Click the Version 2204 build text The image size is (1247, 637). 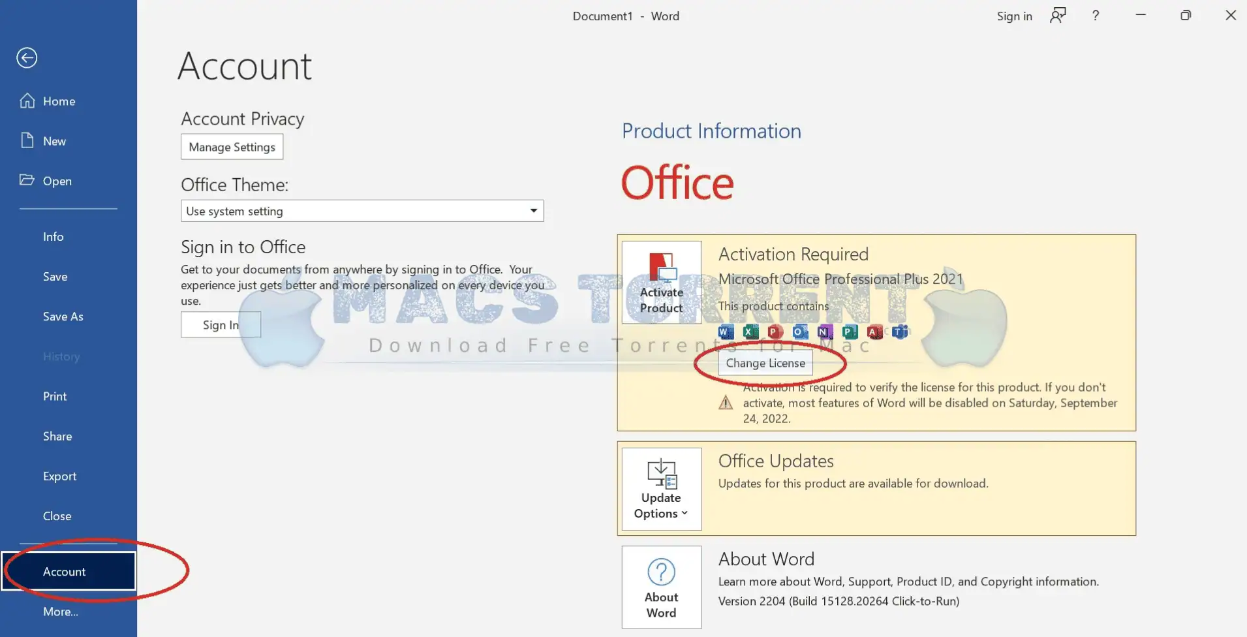coord(839,601)
